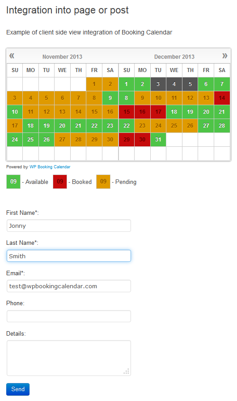237x401 pixels.
Task: Go to previous month with left double-arrow
Action: point(12,56)
